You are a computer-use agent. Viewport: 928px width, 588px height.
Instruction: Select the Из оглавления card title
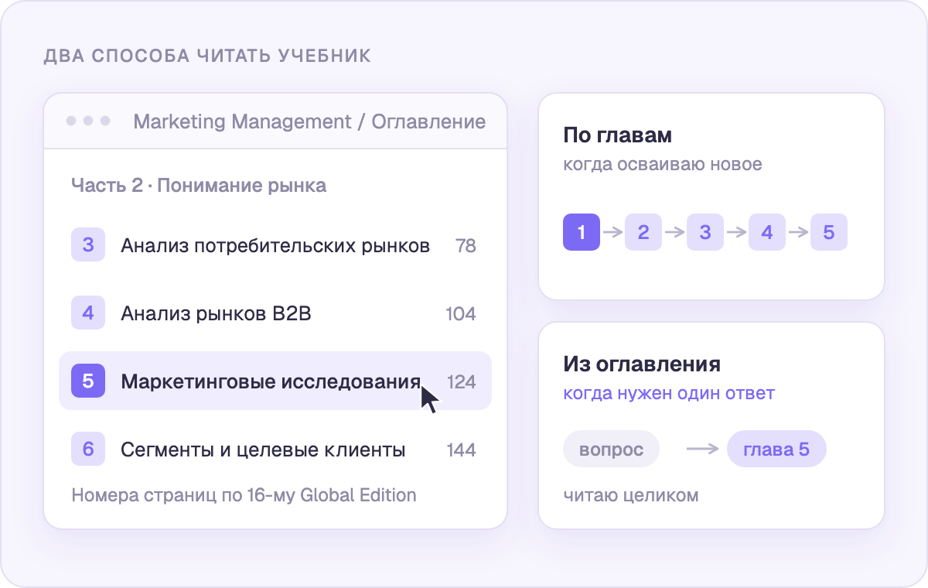click(642, 364)
